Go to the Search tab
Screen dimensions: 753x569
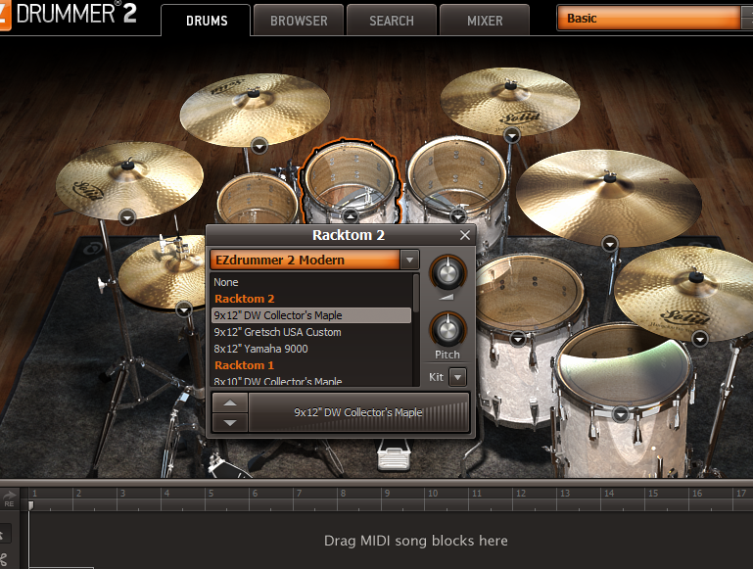392,21
